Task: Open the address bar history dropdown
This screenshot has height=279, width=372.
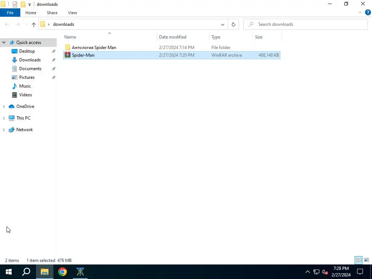Action: click(x=223, y=24)
